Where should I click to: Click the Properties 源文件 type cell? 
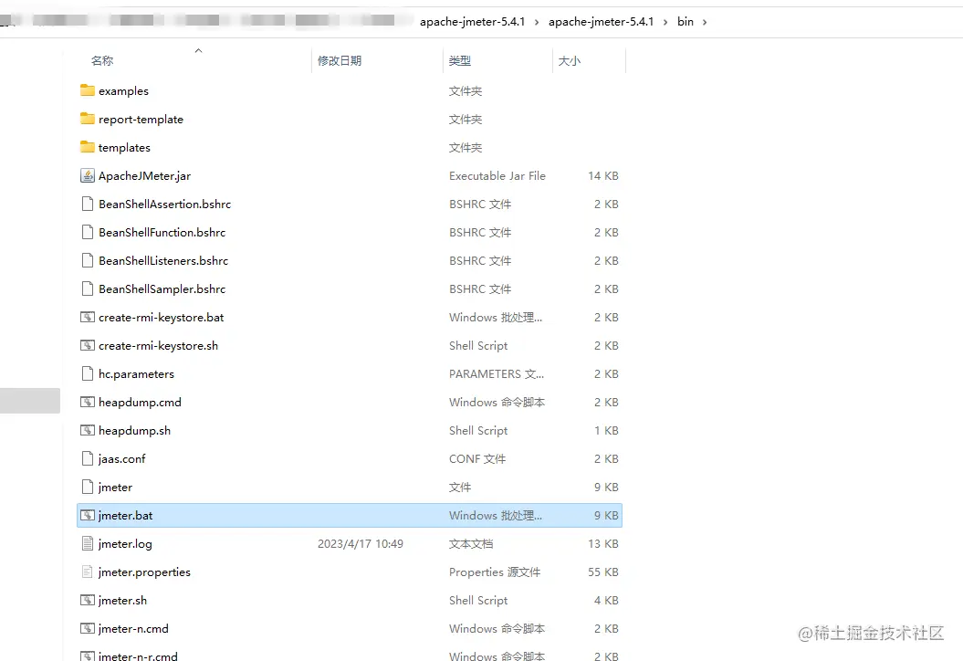click(x=495, y=572)
